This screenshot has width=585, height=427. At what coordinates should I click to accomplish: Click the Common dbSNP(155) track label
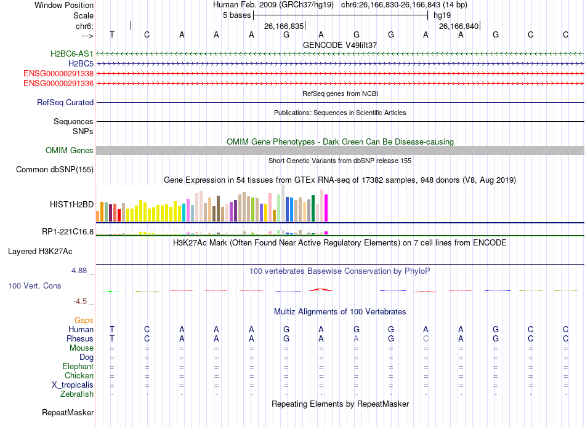pos(54,169)
